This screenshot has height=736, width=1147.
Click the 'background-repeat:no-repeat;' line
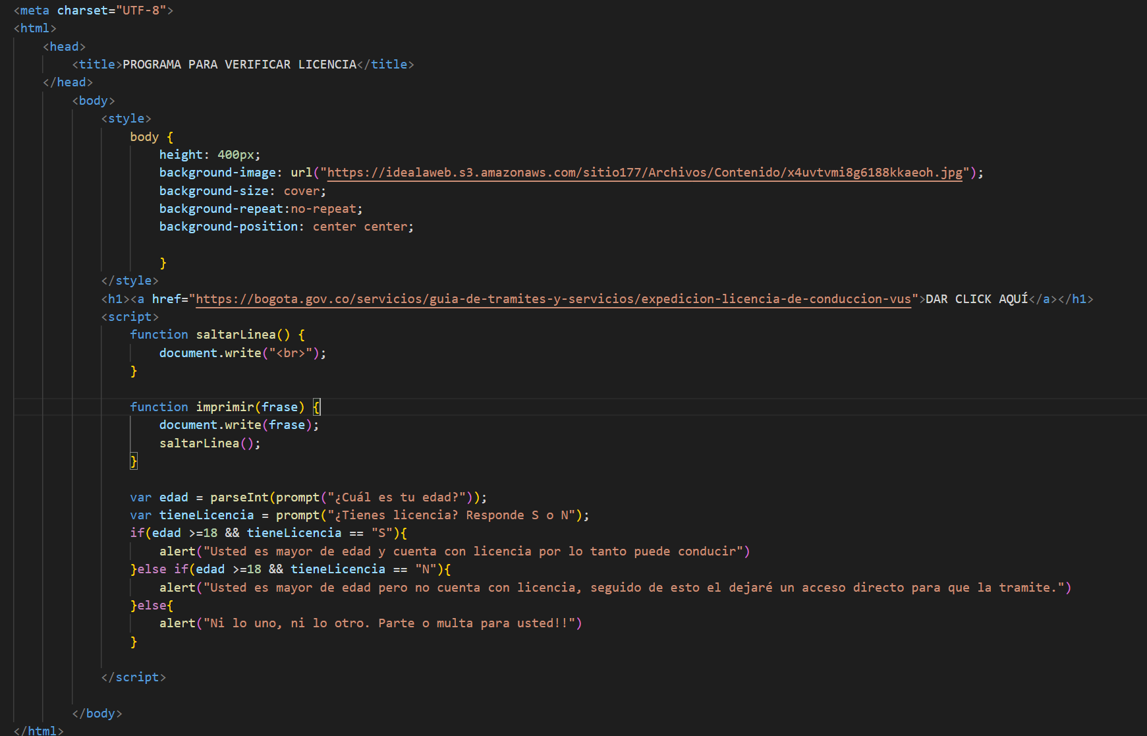tap(261, 209)
